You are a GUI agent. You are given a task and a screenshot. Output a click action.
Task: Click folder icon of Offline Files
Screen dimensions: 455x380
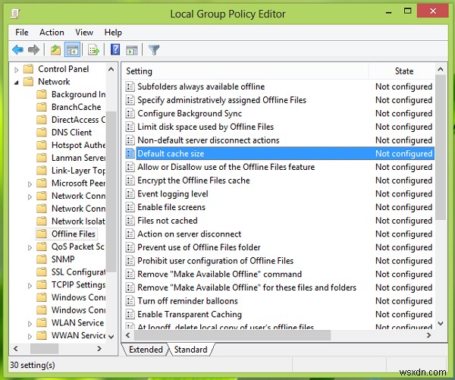point(42,234)
